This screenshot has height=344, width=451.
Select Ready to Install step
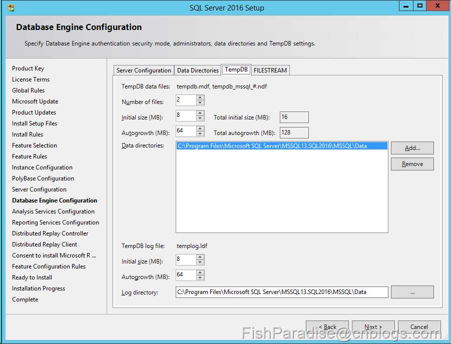[x=32, y=277]
